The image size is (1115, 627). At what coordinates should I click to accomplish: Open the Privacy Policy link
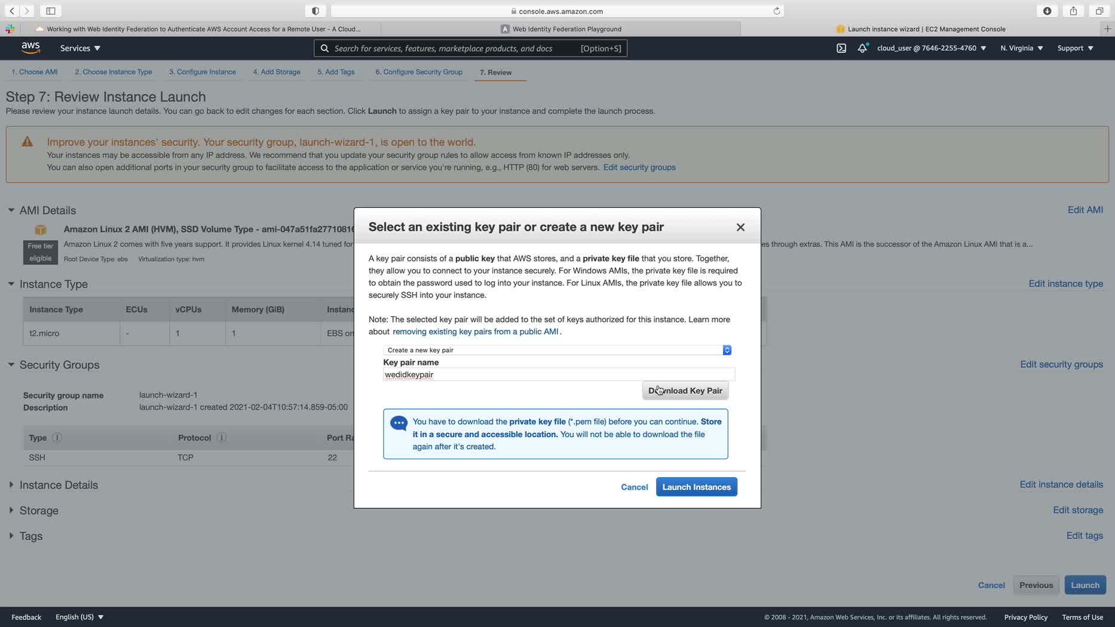pos(1025,617)
